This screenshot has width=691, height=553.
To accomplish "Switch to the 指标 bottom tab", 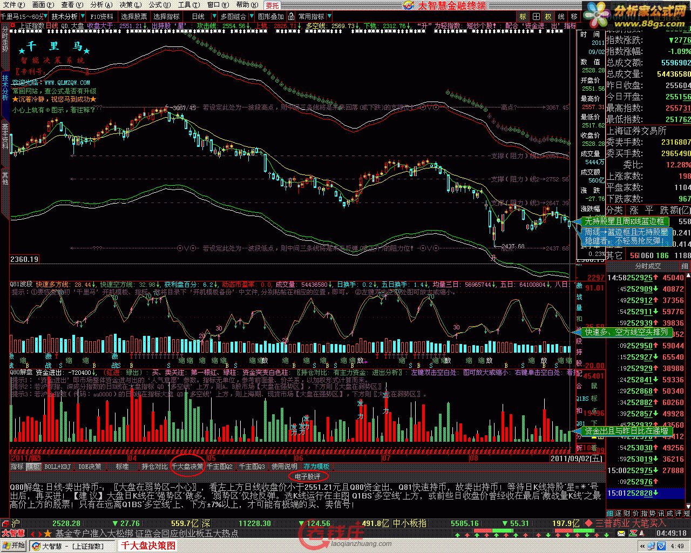I will coord(17,466).
